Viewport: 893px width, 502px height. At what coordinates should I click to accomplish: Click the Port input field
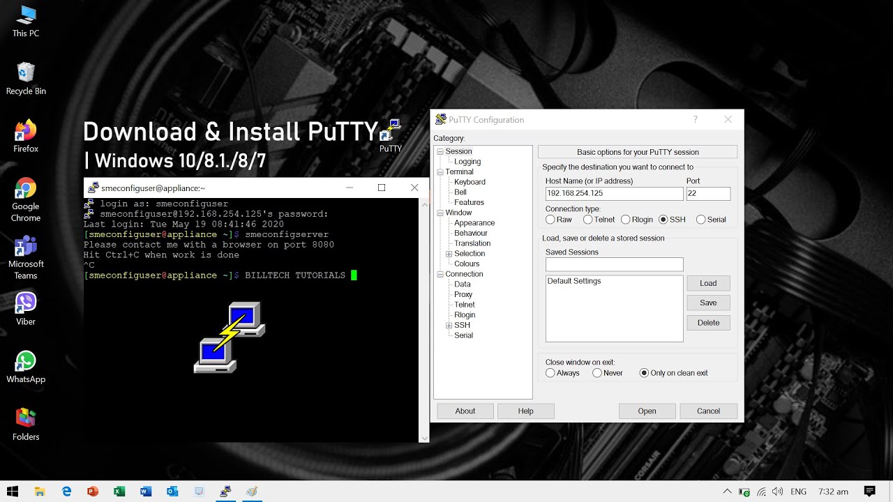point(708,193)
